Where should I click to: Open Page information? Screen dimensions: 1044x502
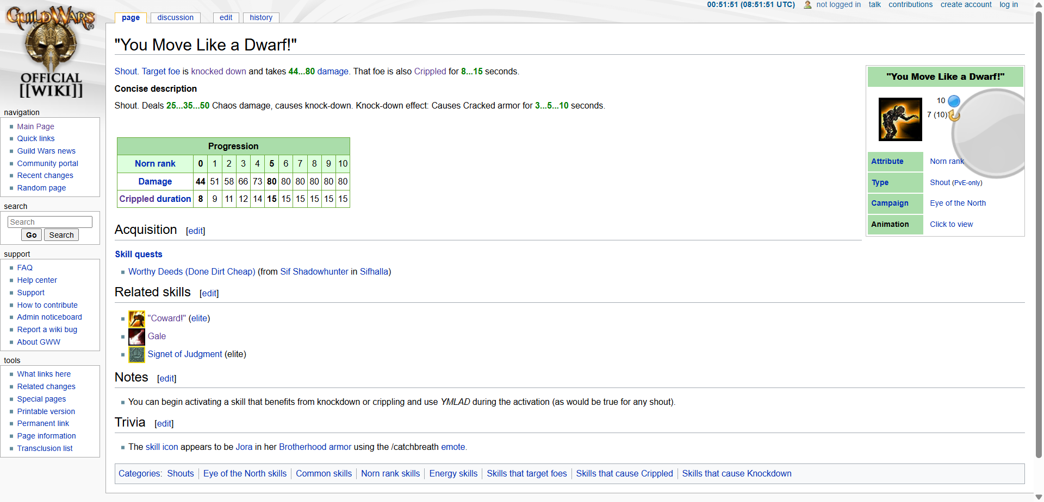pyautogui.click(x=46, y=436)
